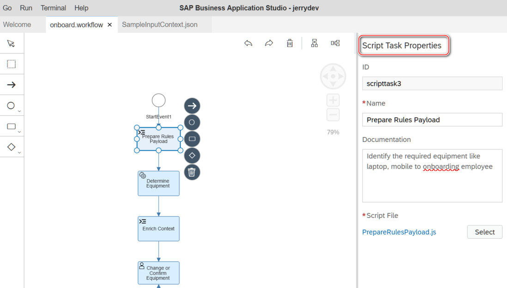Close the onboard.workflow tab
The width and height of the screenshot is (507, 288).
pyautogui.click(x=110, y=25)
